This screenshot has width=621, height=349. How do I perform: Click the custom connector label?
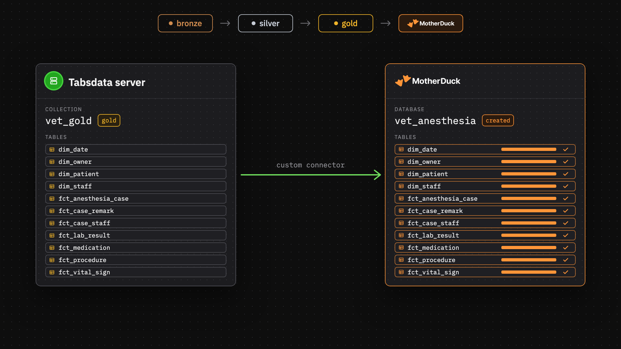tap(310, 165)
